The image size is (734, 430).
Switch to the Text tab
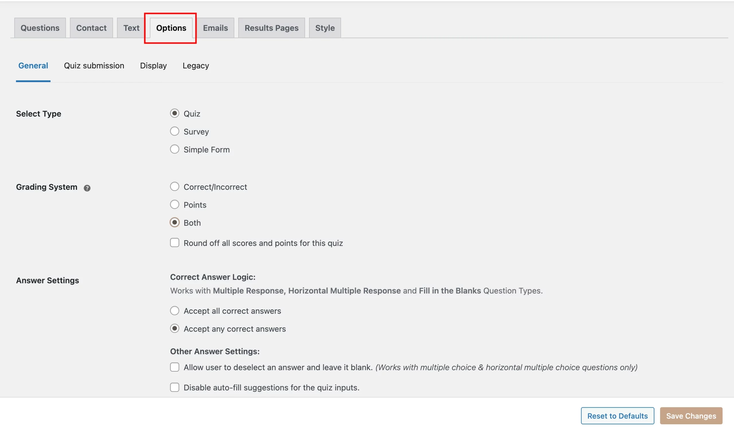click(x=131, y=27)
